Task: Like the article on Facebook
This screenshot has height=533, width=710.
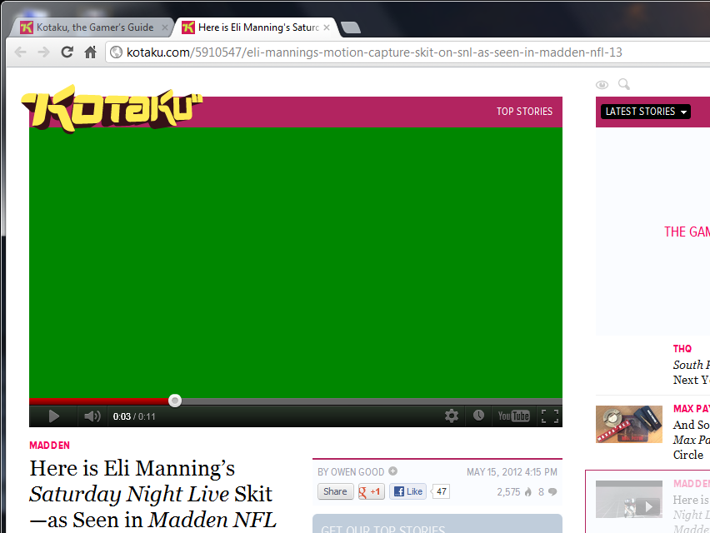Action: [408, 491]
